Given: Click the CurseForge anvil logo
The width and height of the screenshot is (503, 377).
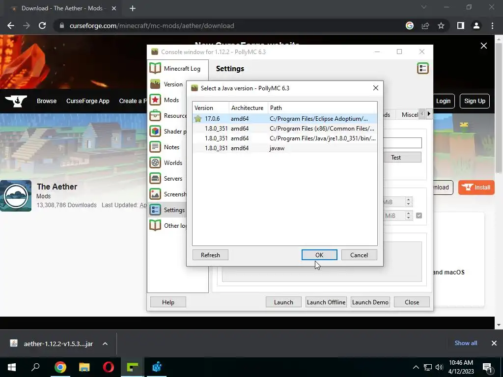Looking at the screenshot, I should point(16,101).
